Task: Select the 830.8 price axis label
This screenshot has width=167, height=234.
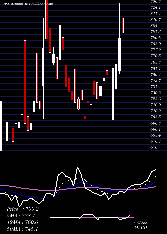Action: [x=156, y=1]
